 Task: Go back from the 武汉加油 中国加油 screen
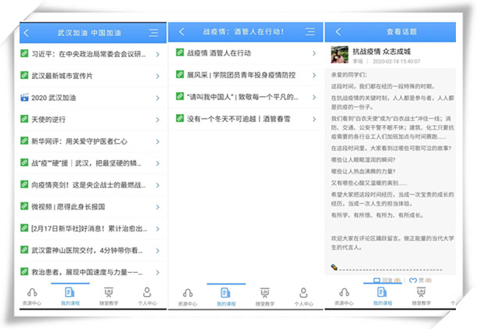(27, 33)
